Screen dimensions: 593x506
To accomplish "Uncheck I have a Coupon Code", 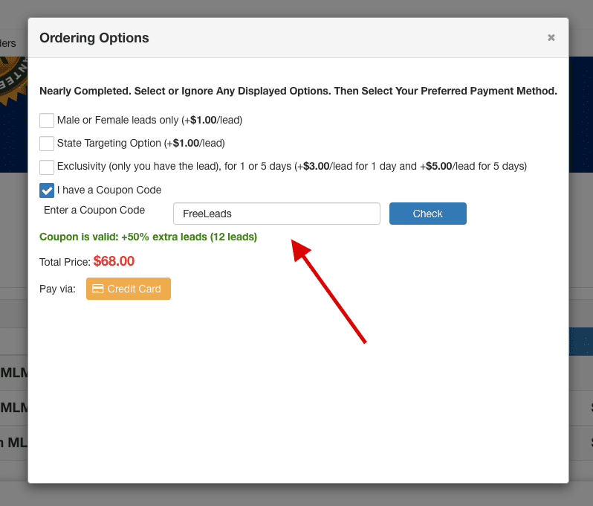I will pos(47,190).
